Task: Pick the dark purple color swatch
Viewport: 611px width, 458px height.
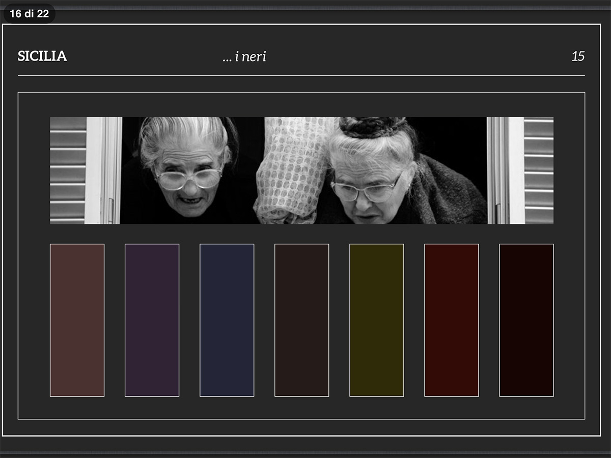Action: [152, 320]
